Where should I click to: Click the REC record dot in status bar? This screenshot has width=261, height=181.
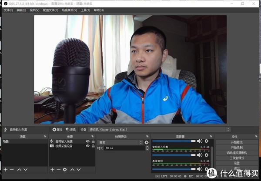(x=185, y=176)
